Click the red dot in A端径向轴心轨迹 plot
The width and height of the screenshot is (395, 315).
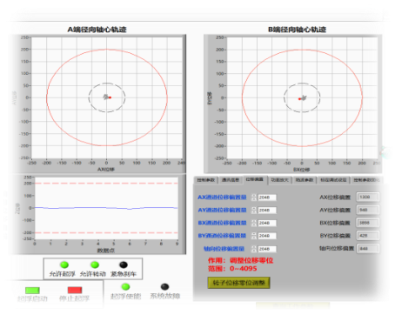[110, 97]
